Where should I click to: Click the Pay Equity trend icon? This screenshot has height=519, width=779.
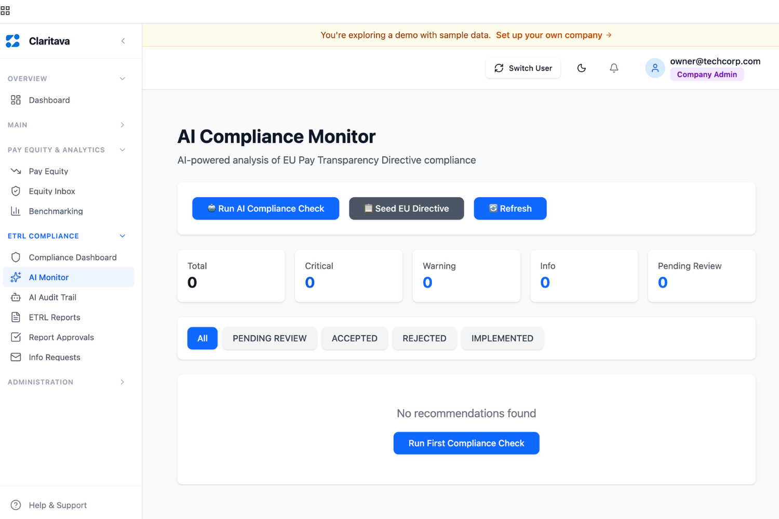click(16, 171)
